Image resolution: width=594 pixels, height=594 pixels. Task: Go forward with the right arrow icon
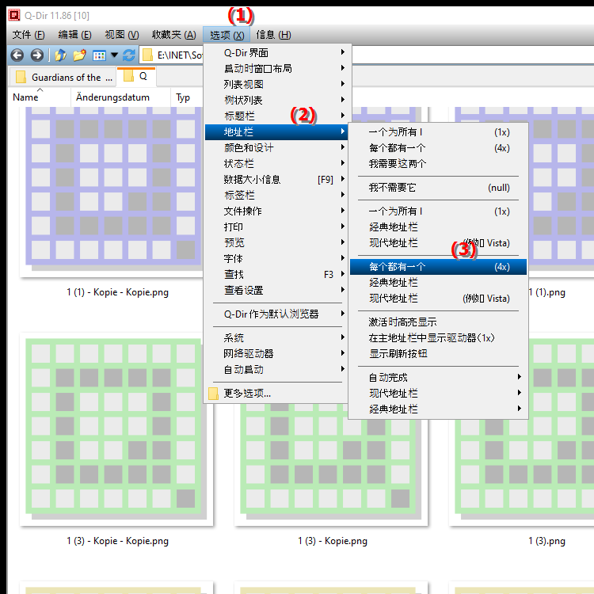[36, 55]
